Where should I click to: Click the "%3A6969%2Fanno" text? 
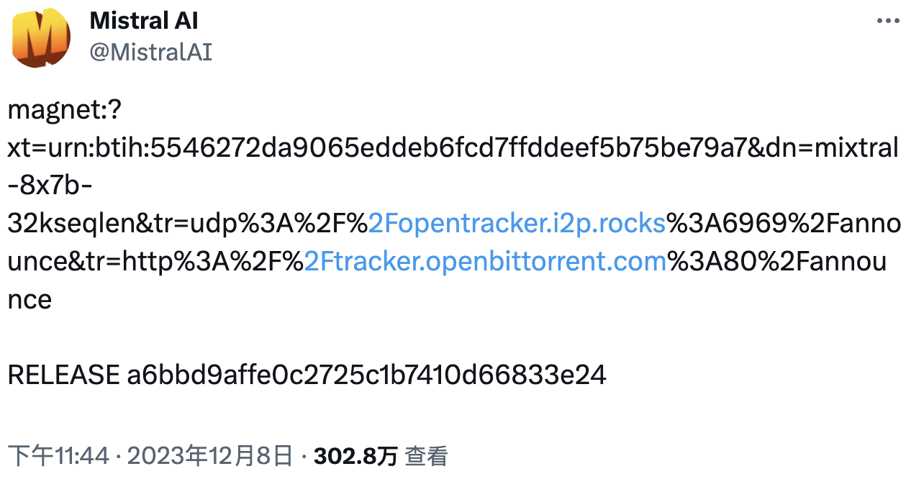pos(783,224)
